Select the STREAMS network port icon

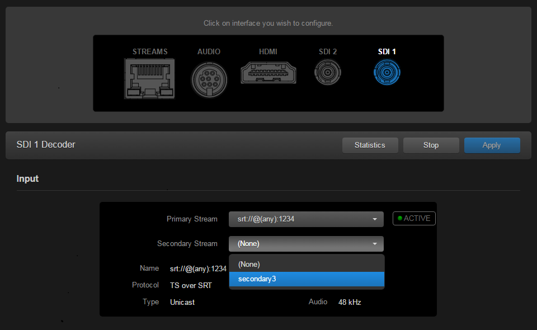(149, 78)
